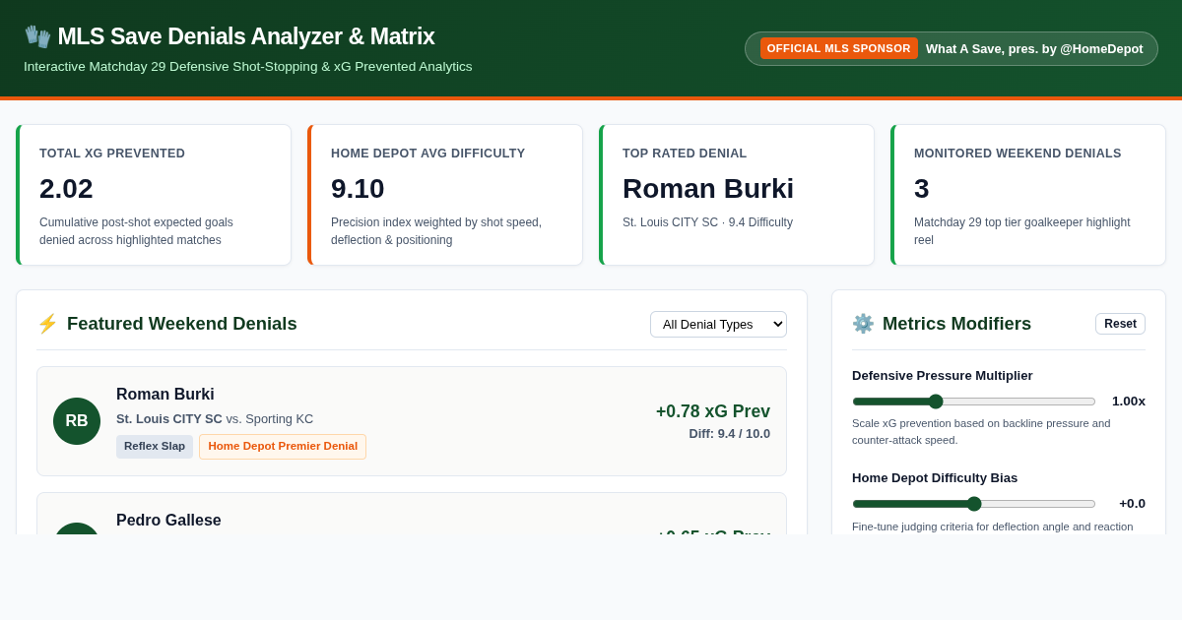This screenshot has height=620, width=1182.
Task: Adjust the Home Depot Difficulty Bias slider
Action: [x=973, y=504]
